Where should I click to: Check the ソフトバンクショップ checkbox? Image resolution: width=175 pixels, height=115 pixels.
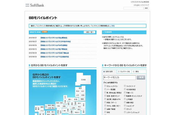(x=125, y=112)
